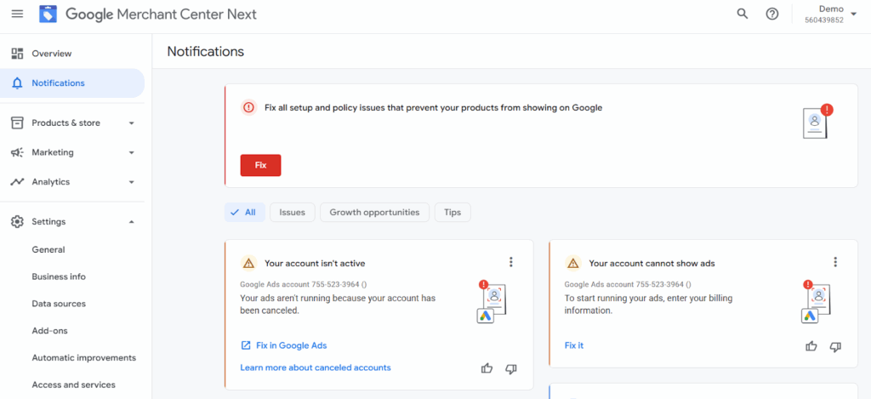Click Google Ads illustration on 'account isn't active' card
Viewport: 871px width, 399px height.
coord(492,301)
